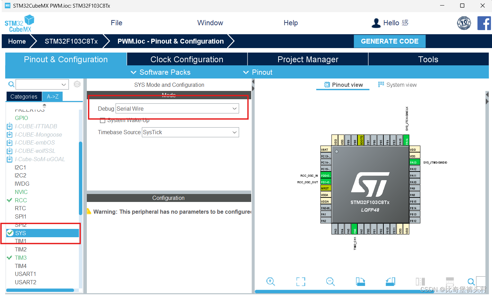Click the Hello user account label
Screen dimensions: 492x296
click(396, 23)
